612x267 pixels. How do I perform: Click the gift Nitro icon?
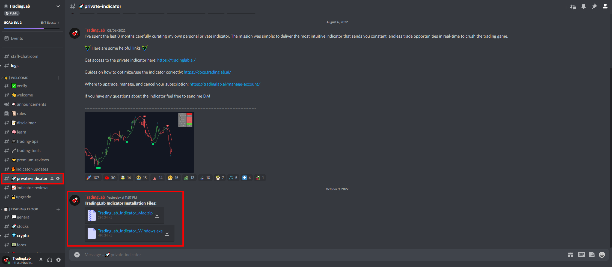click(571, 254)
